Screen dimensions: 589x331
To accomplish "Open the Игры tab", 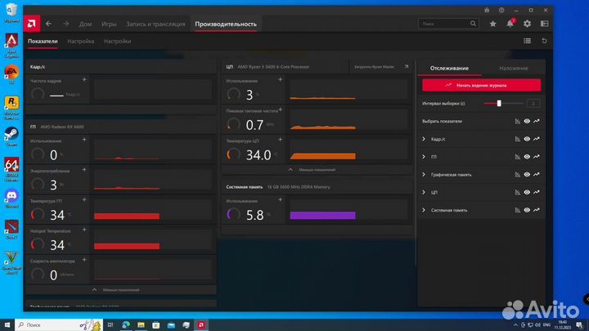I will [x=109, y=24].
